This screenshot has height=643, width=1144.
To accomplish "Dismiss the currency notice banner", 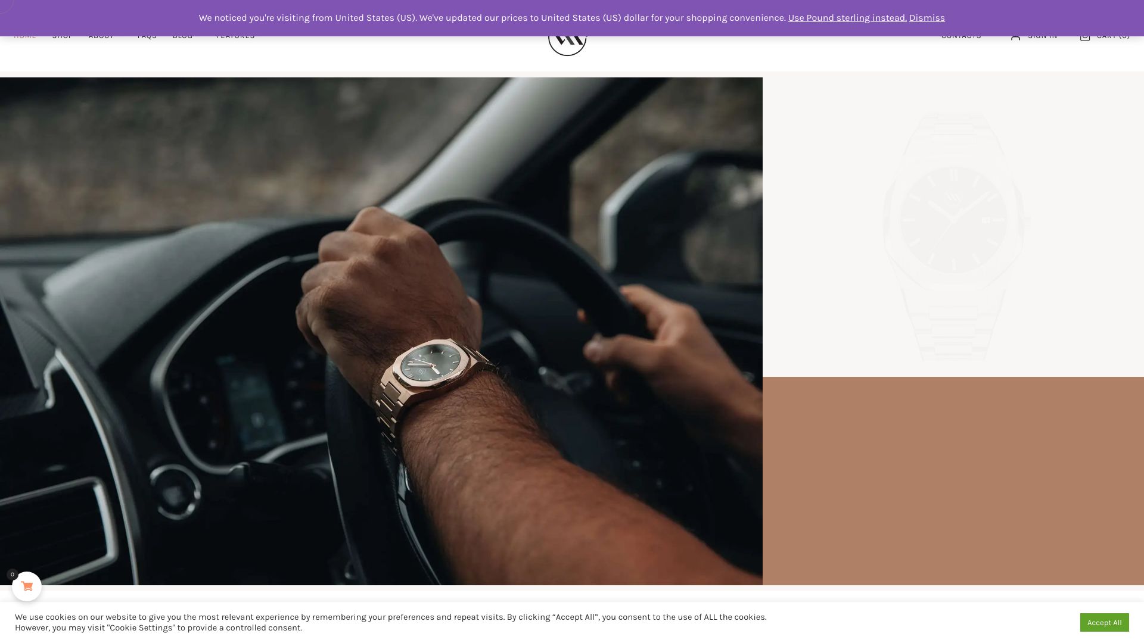I will [927, 18].
